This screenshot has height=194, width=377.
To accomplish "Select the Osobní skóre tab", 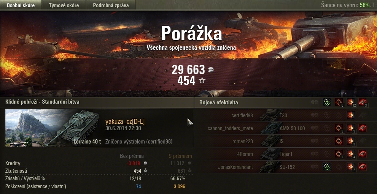I will click(21, 5).
